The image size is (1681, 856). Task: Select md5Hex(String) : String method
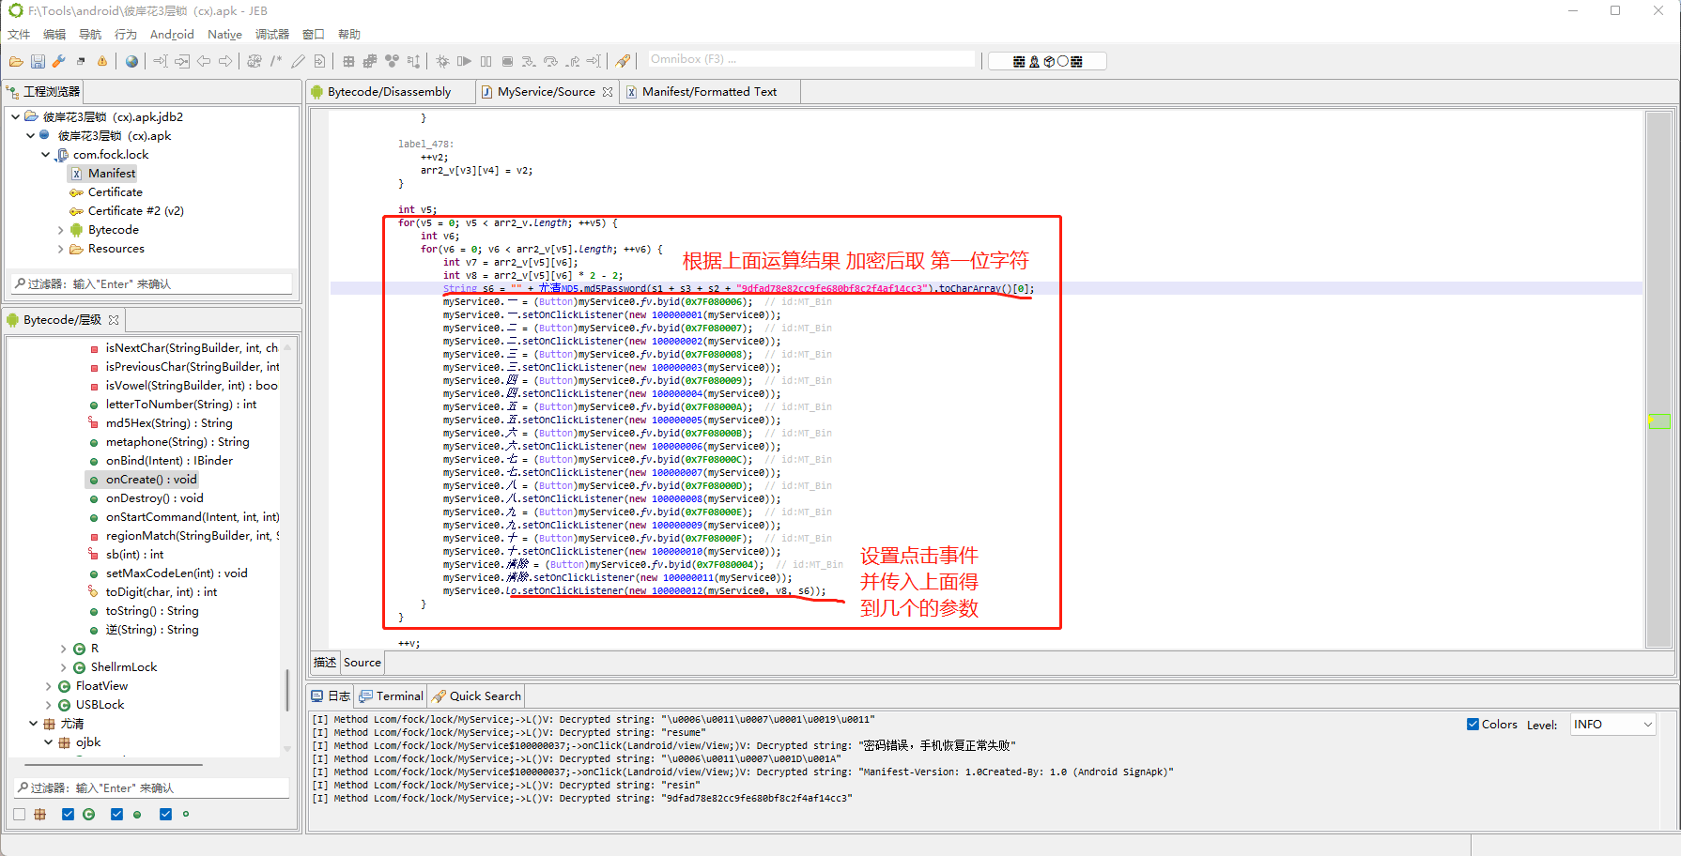[x=169, y=423]
